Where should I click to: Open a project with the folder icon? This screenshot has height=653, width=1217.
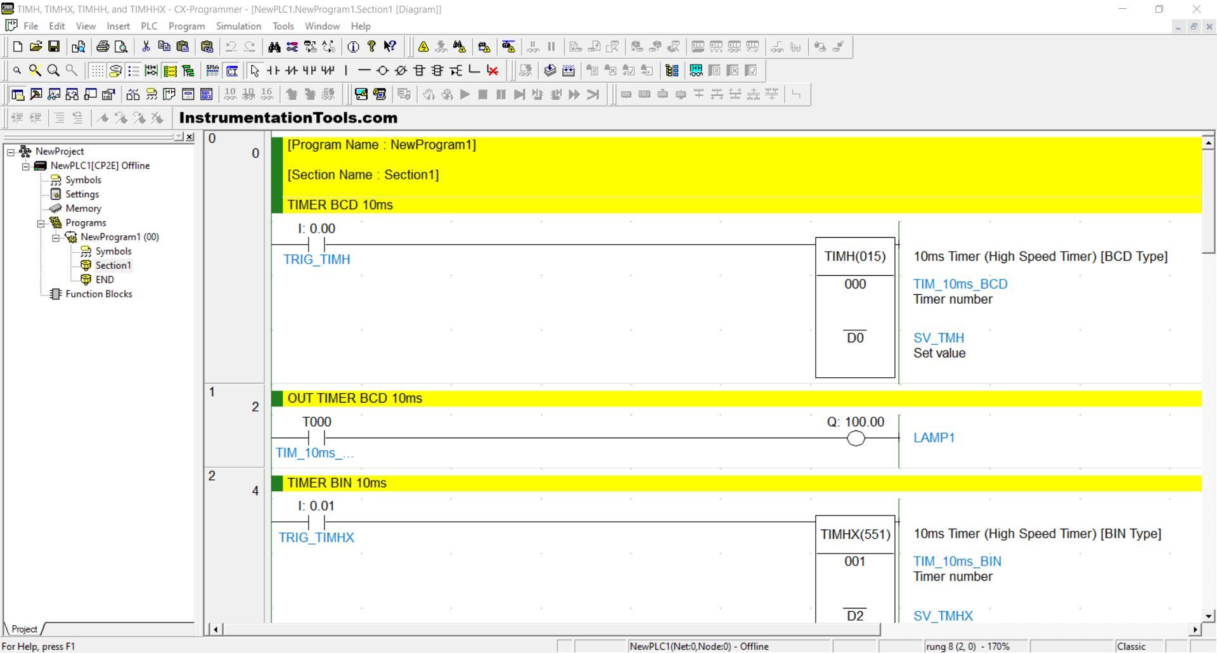click(36, 47)
